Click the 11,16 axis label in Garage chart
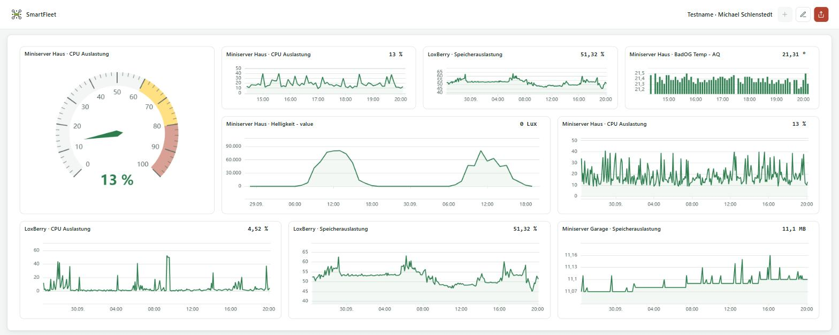Image resolution: width=839 pixels, height=335 pixels. tap(570, 255)
